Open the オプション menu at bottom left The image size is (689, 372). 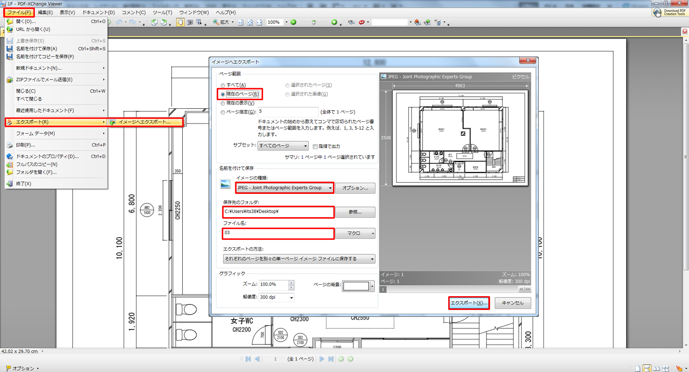click(x=23, y=368)
